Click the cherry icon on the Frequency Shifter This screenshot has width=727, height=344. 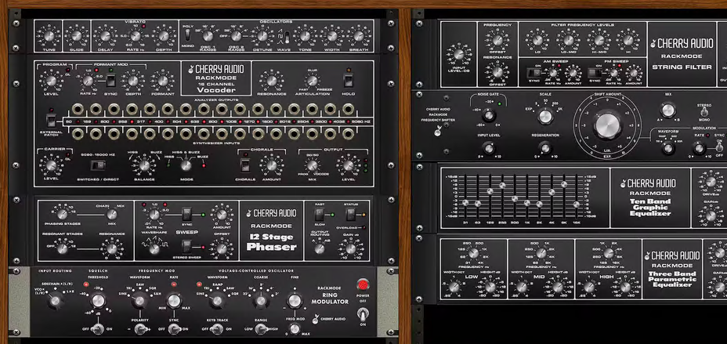point(437,132)
